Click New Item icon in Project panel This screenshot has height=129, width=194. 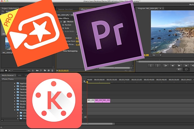click(x=48, y=70)
